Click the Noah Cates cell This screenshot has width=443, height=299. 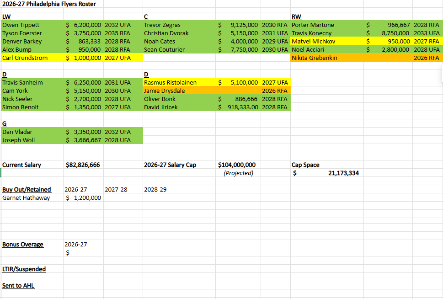pos(179,41)
